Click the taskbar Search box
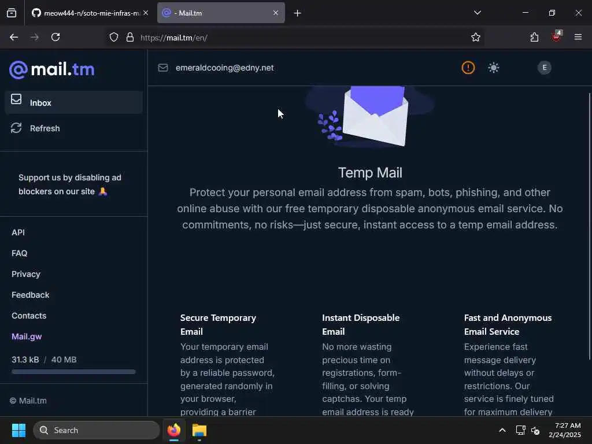Image resolution: width=592 pixels, height=444 pixels. tap(97, 430)
